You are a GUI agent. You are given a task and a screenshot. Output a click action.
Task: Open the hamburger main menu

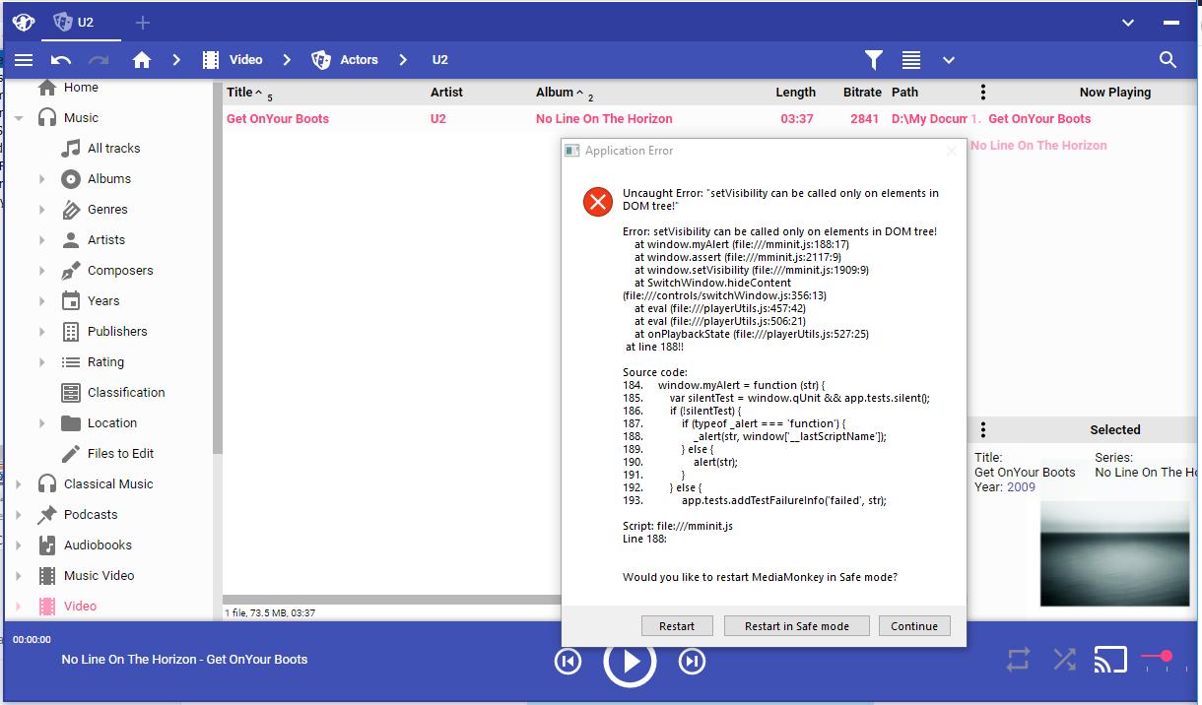(24, 60)
